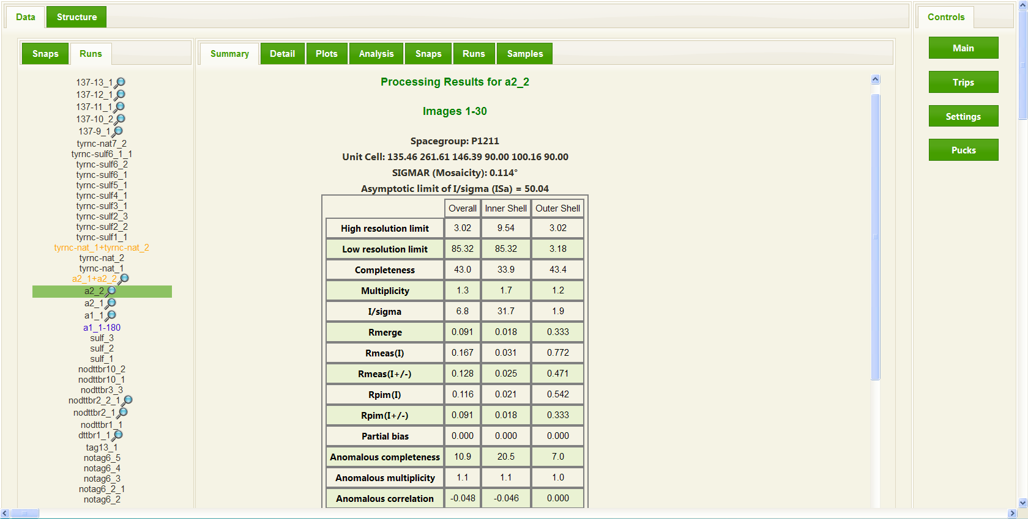Click magnifier icon beside a1_1 run

pyautogui.click(x=111, y=316)
